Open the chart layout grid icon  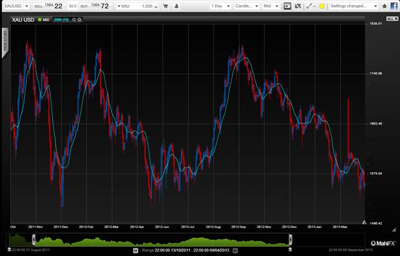[x=298, y=6]
